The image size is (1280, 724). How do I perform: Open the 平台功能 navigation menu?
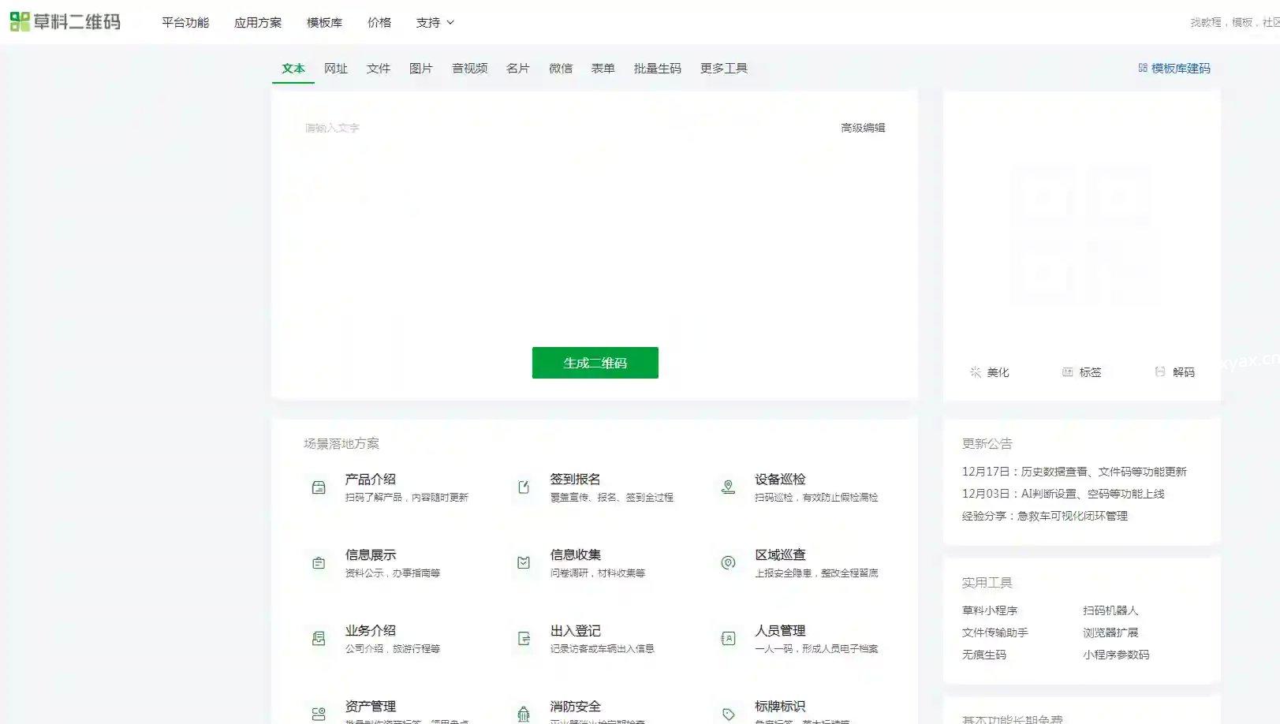tap(185, 23)
